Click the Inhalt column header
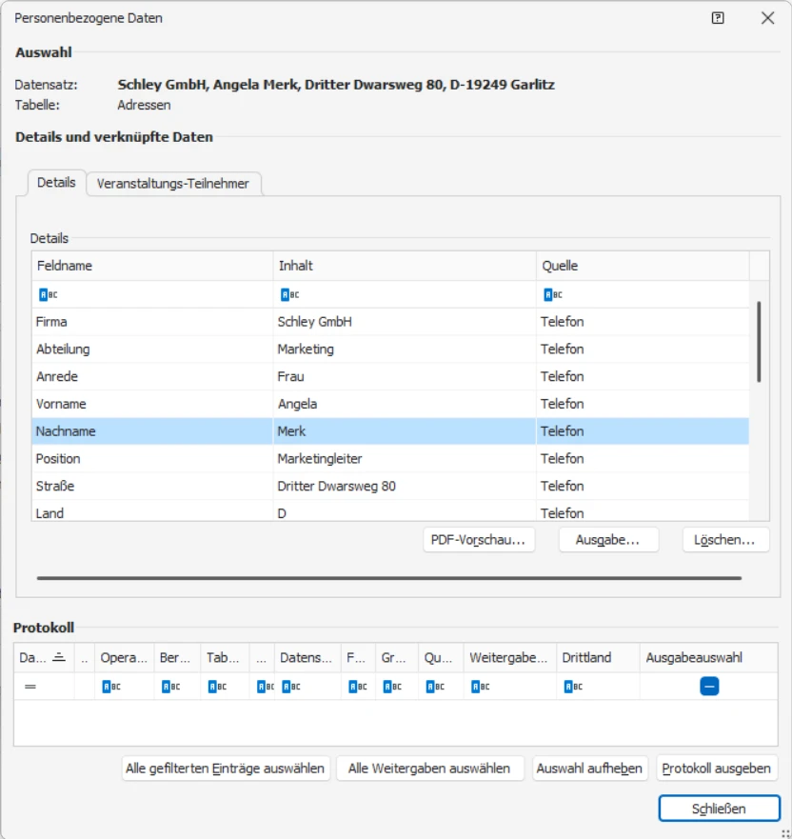Screen dimensions: 792x839 pyautogui.click(x=405, y=266)
